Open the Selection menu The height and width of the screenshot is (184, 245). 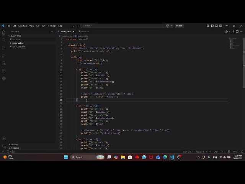pos(23,26)
